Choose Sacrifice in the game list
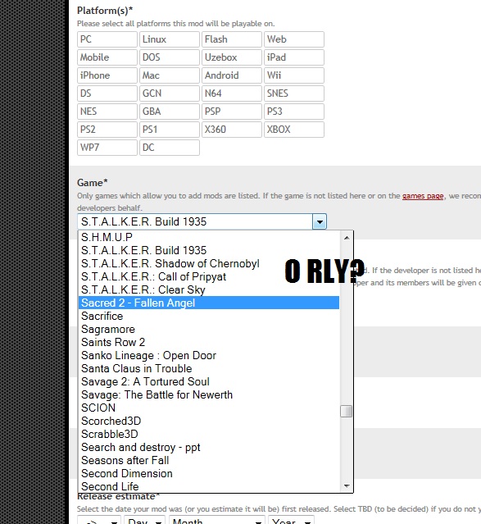Image resolution: width=481 pixels, height=524 pixels. tap(209, 316)
